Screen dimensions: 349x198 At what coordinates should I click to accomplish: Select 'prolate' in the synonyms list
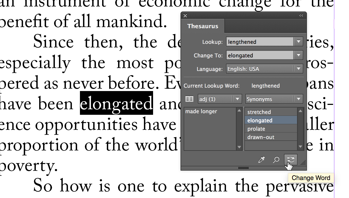[x=256, y=129]
